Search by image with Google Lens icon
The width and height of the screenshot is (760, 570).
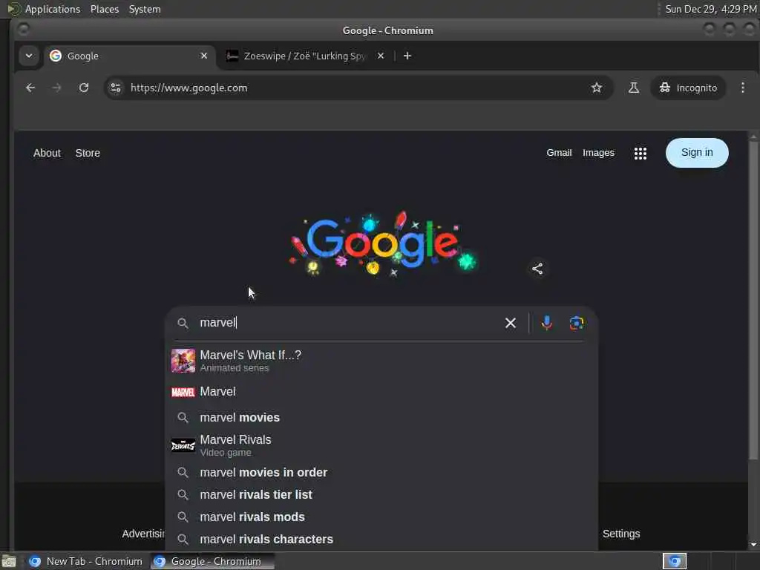click(x=576, y=323)
